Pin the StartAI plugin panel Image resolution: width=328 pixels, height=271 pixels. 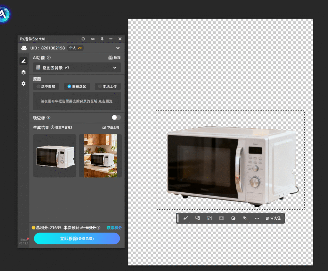[x=102, y=39]
